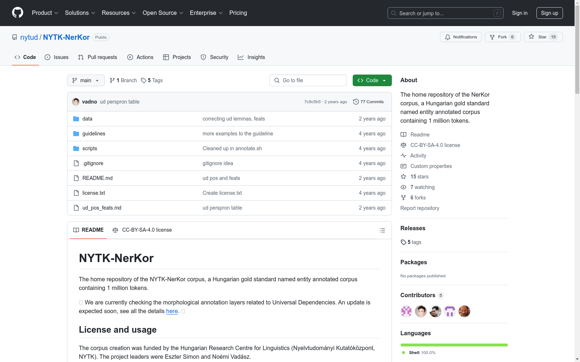The image size is (580, 362).
Task: Click the Shell language bar
Action: [x=454, y=345]
